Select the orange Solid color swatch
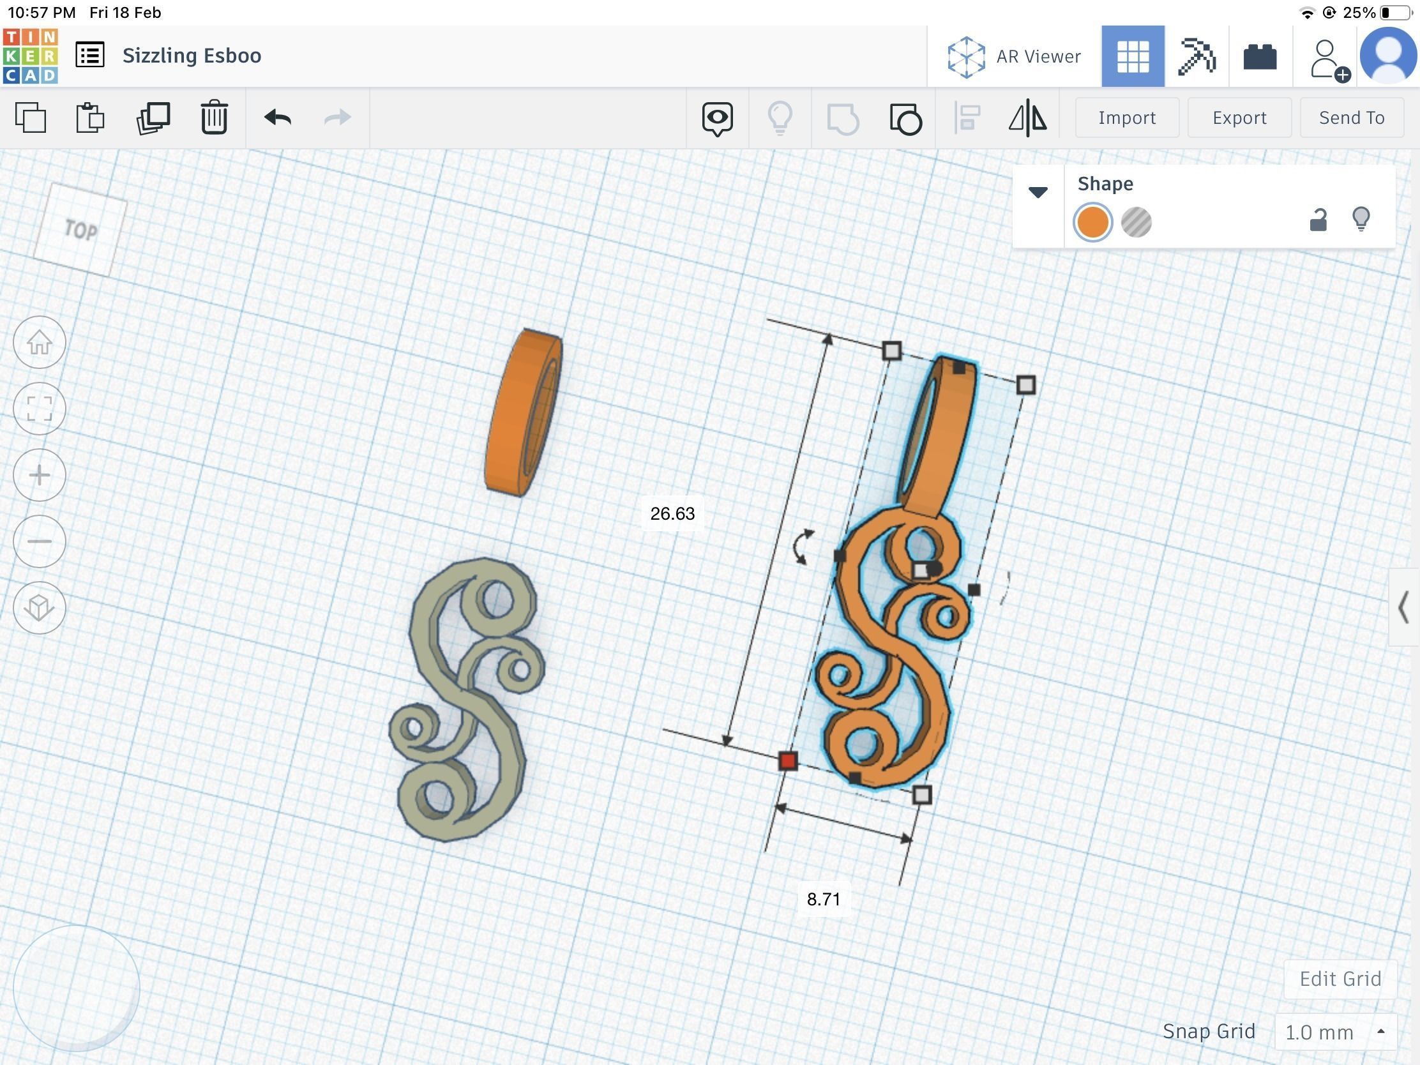 coord(1092,223)
